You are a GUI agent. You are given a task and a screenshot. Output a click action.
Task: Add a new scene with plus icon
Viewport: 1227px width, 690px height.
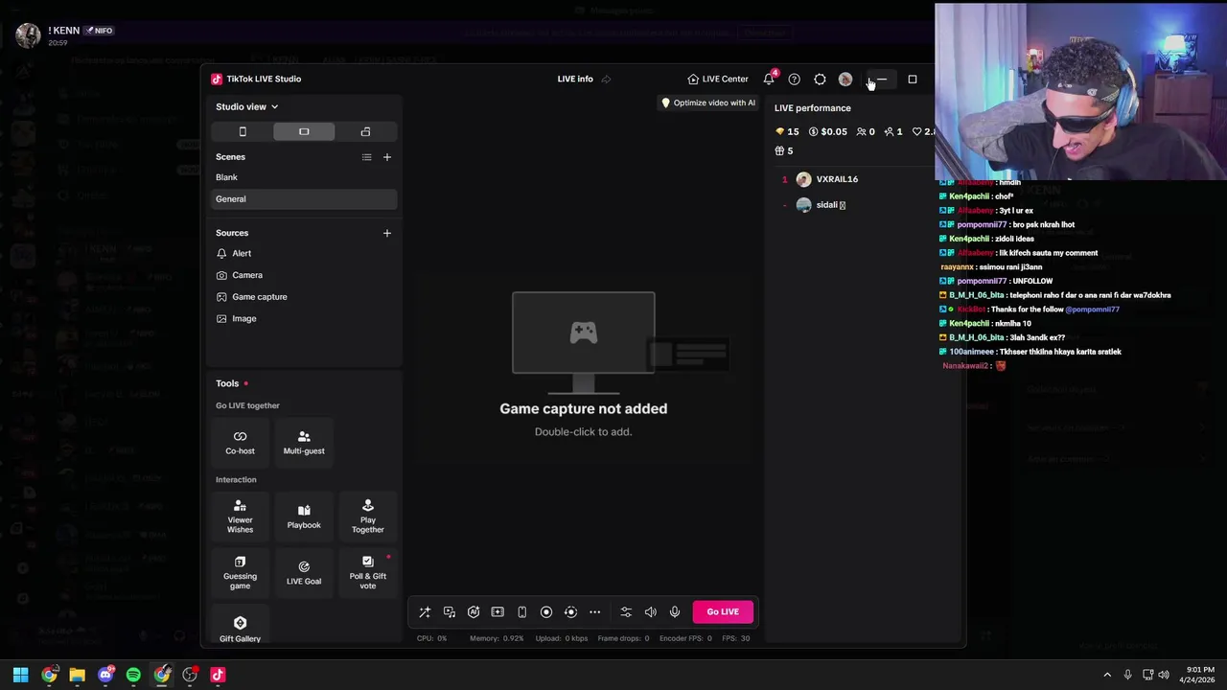coord(387,157)
